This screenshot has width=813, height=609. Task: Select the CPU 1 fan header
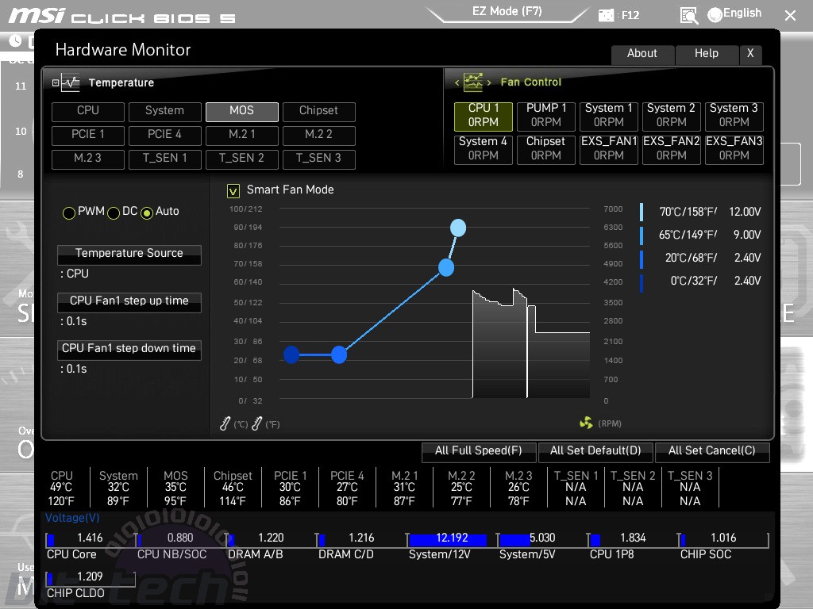click(x=484, y=116)
